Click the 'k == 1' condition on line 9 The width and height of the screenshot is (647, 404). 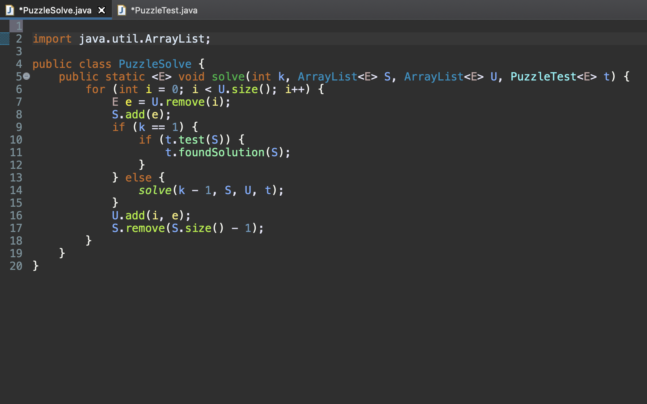[158, 127]
